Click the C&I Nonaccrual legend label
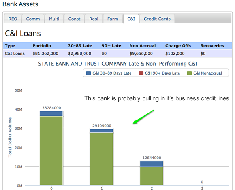This screenshot has width=235, height=190. pos(207,73)
